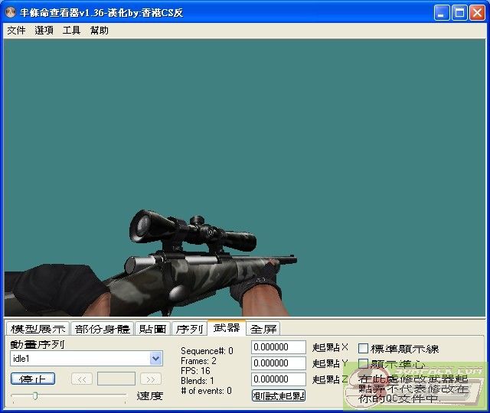The image size is (490, 413).
Task: Click the animation 速度 speed slider handle
Action: 34,395
